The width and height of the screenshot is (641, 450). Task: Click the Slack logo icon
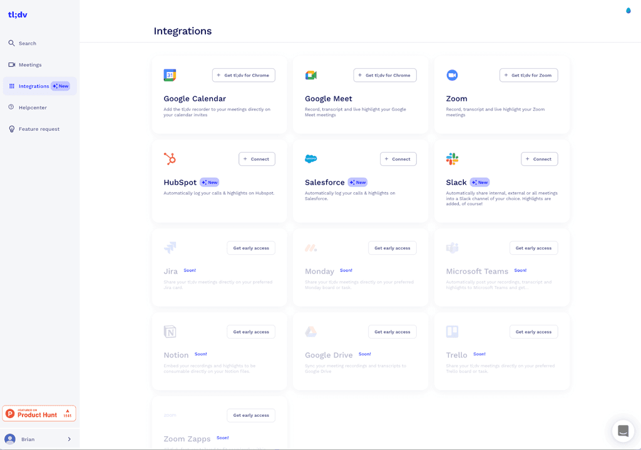452,158
